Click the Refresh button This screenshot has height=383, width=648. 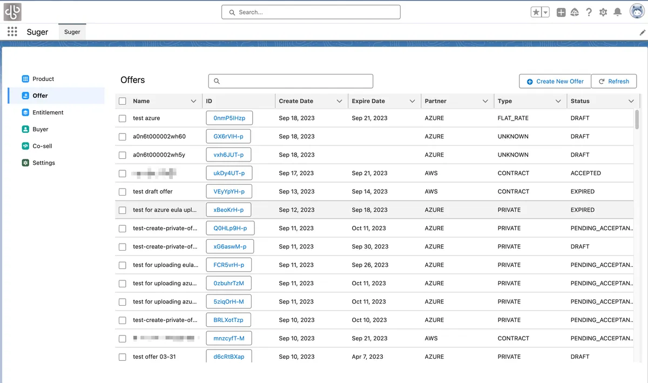[614, 81]
